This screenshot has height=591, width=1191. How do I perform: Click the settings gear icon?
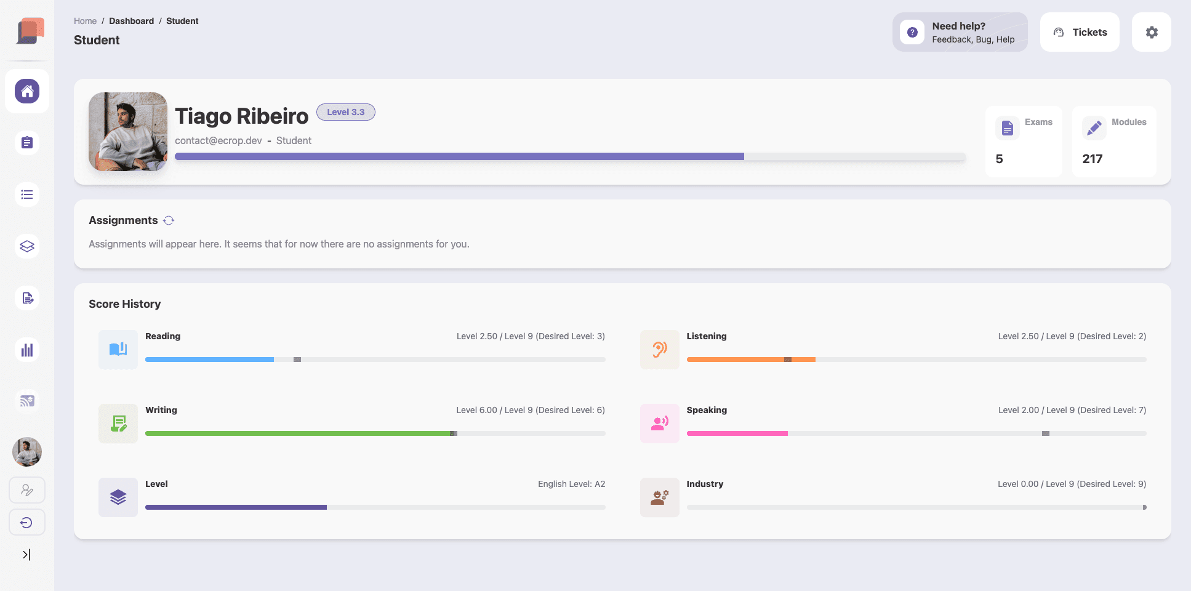pos(1151,32)
